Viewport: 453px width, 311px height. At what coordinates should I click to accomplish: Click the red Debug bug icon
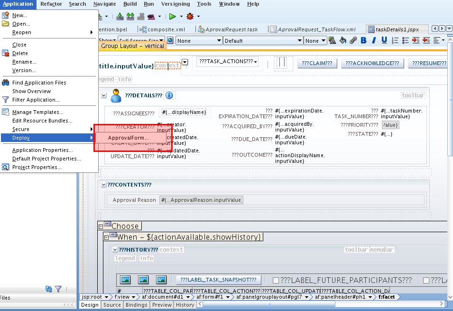(190, 17)
